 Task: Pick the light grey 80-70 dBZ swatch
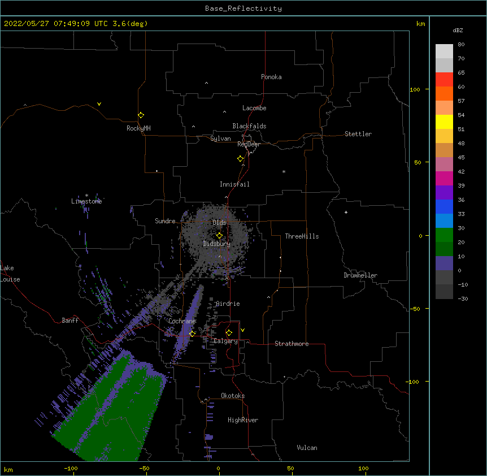[444, 51]
